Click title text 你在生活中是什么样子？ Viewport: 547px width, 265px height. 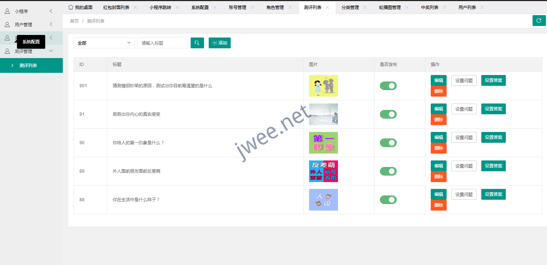136,200
